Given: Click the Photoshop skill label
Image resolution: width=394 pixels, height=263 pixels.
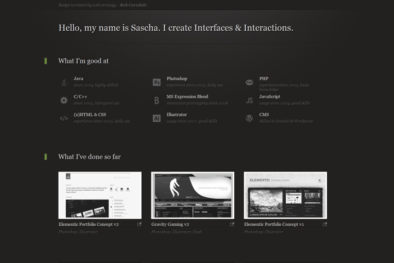Looking at the screenshot, I should click(177, 78).
